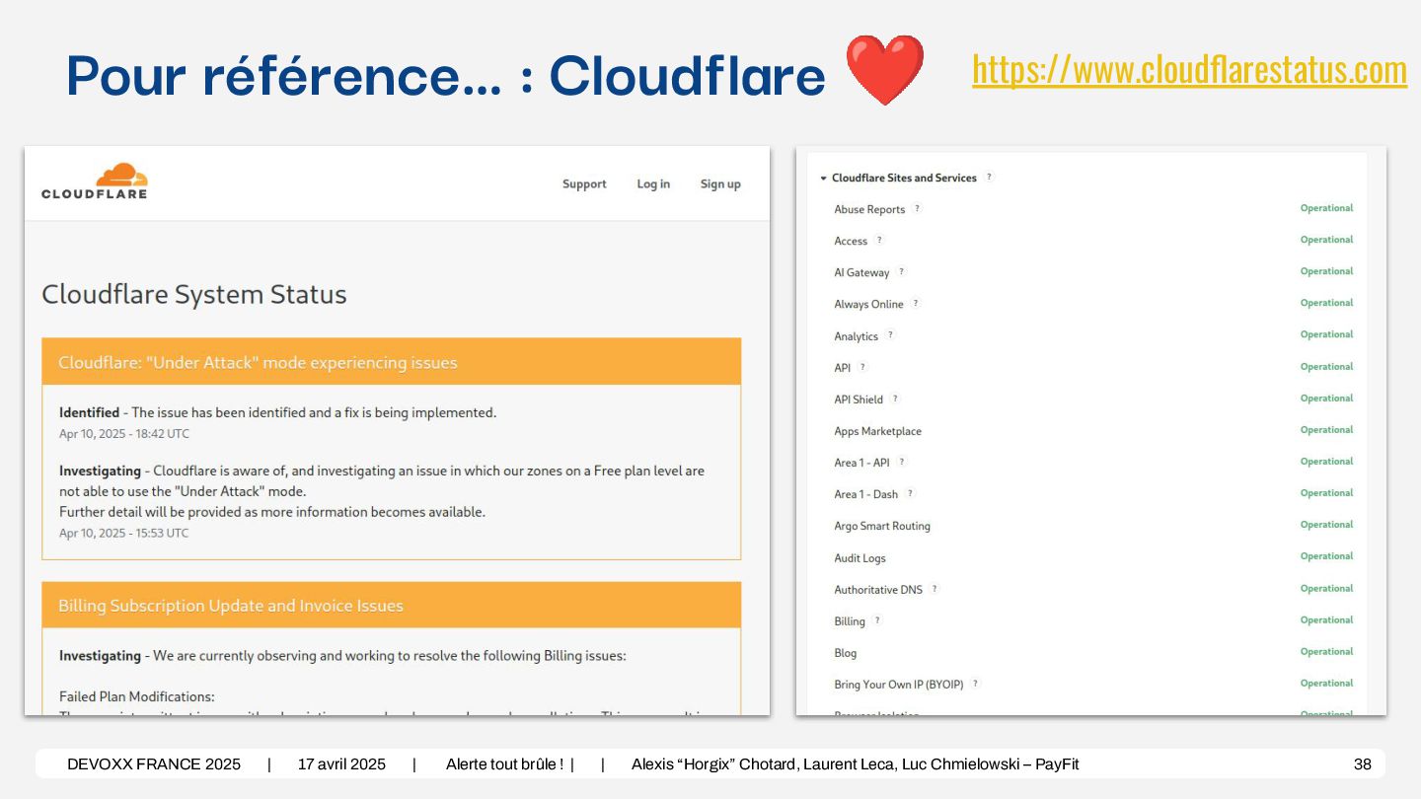Click the Failed Plan Modifications text

point(137,696)
